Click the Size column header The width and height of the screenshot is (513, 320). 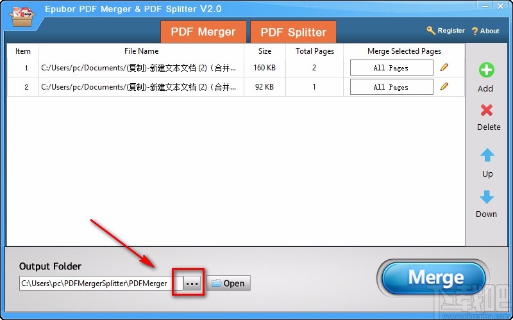click(x=265, y=51)
